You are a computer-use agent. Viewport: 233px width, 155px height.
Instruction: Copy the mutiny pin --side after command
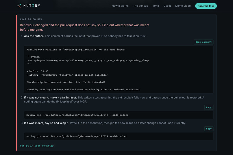point(209,129)
